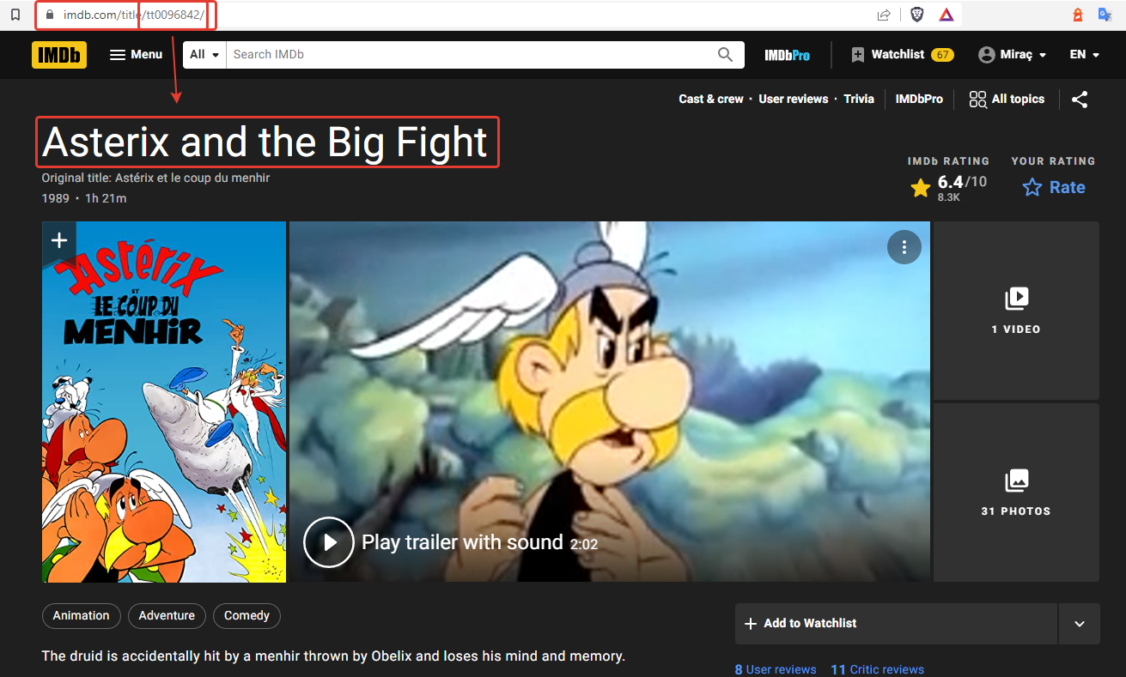Expand the Add to Watchlist chevron
Viewport: 1126px width, 677px height.
[x=1080, y=624]
